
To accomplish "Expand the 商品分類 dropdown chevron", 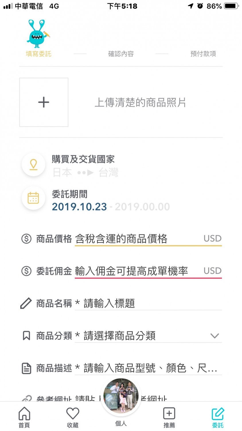I will (214, 336).
